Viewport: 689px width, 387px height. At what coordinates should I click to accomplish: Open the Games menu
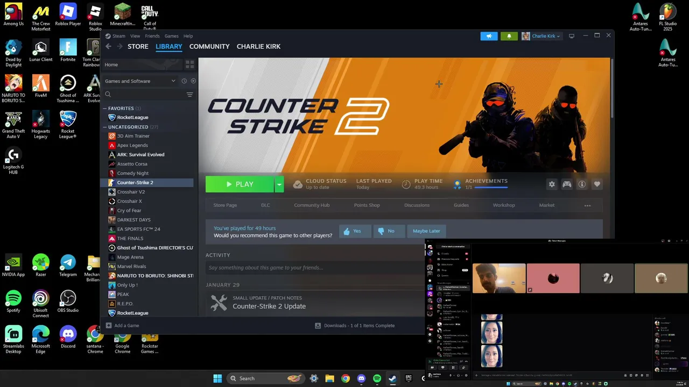[x=172, y=36]
